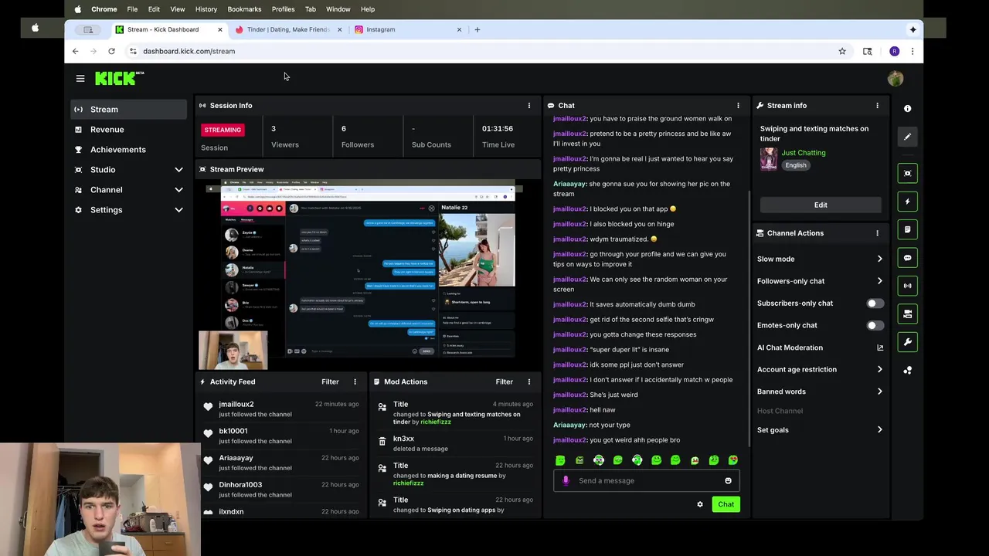
Task: Click jmailloux2 in Activity Feed
Action: [236, 405]
